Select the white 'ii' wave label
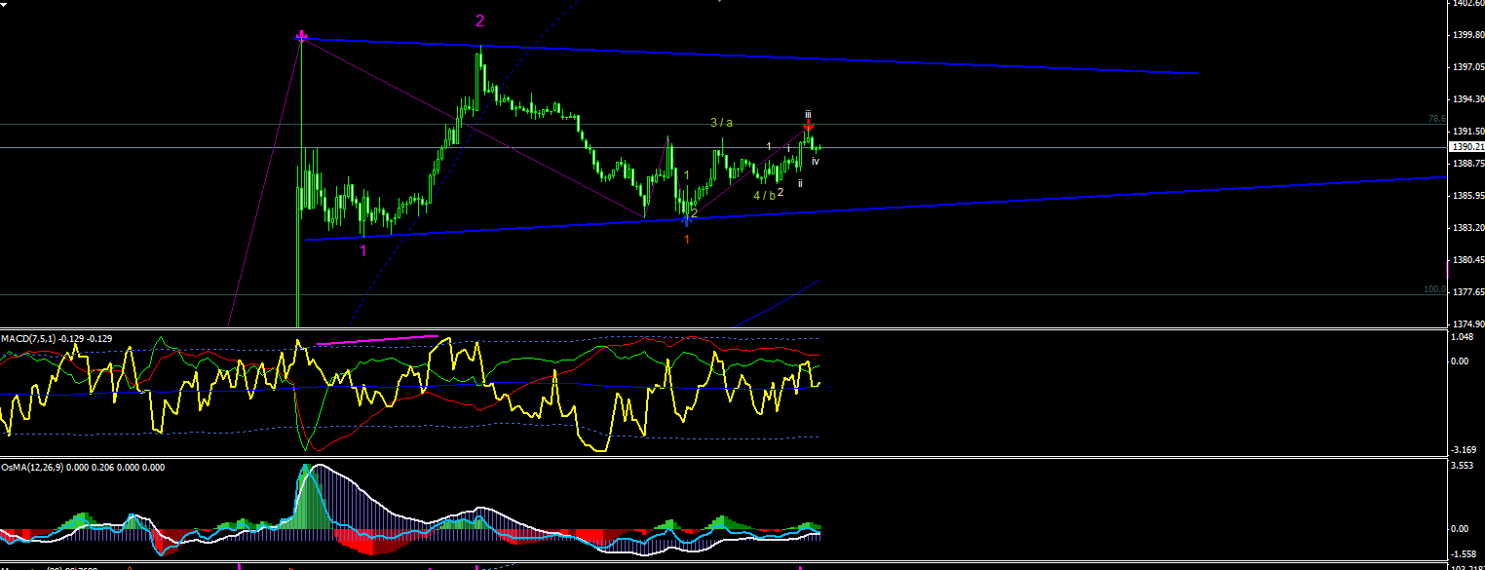1485x570 pixels. [x=801, y=182]
